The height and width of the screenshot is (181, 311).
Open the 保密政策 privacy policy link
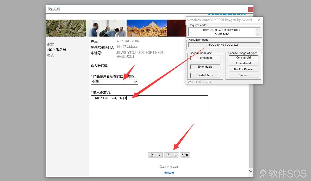click(169, 173)
